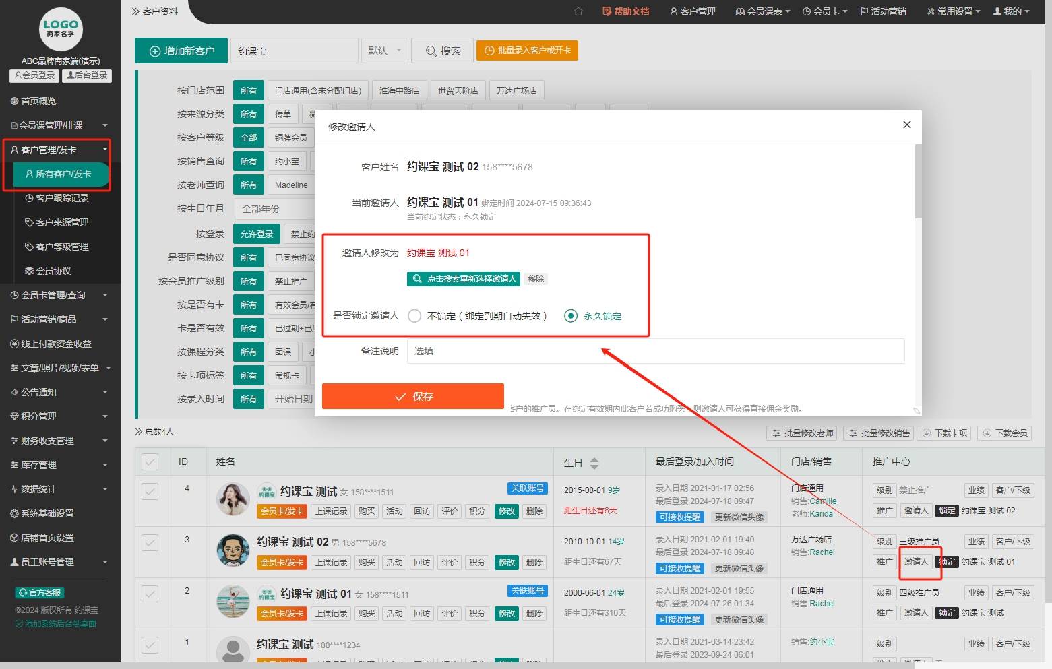
Task: Click 增加新客户 button
Action: [x=181, y=51]
